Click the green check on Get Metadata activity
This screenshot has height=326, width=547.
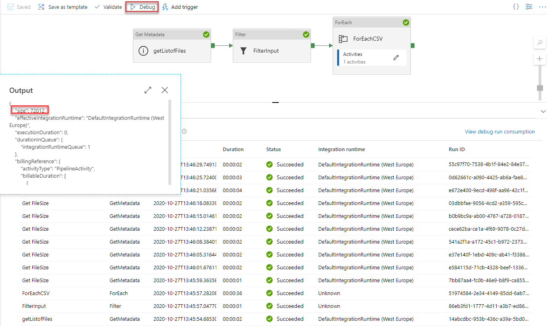pos(206,35)
